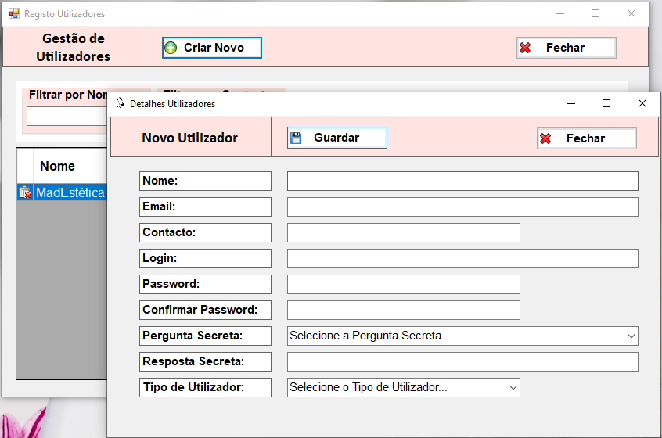Click the green plus icon on Criar Novo
Image resolution: width=662 pixels, height=438 pixels.
171,48
